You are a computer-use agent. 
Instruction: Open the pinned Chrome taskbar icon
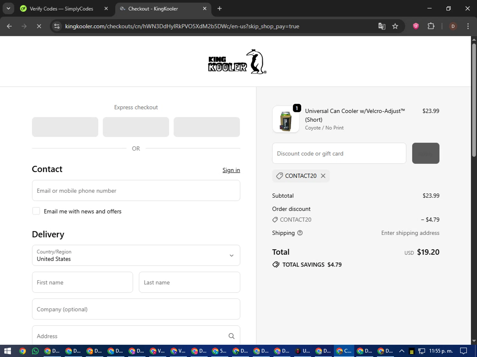click(22, 351)
